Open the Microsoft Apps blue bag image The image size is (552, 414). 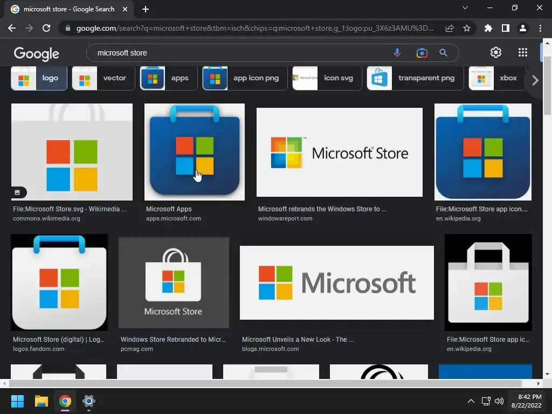tap(194, 152)
